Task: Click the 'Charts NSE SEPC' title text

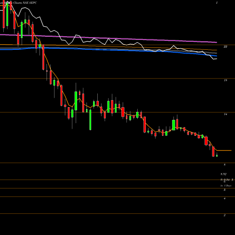Action: (x=25, y=3)
